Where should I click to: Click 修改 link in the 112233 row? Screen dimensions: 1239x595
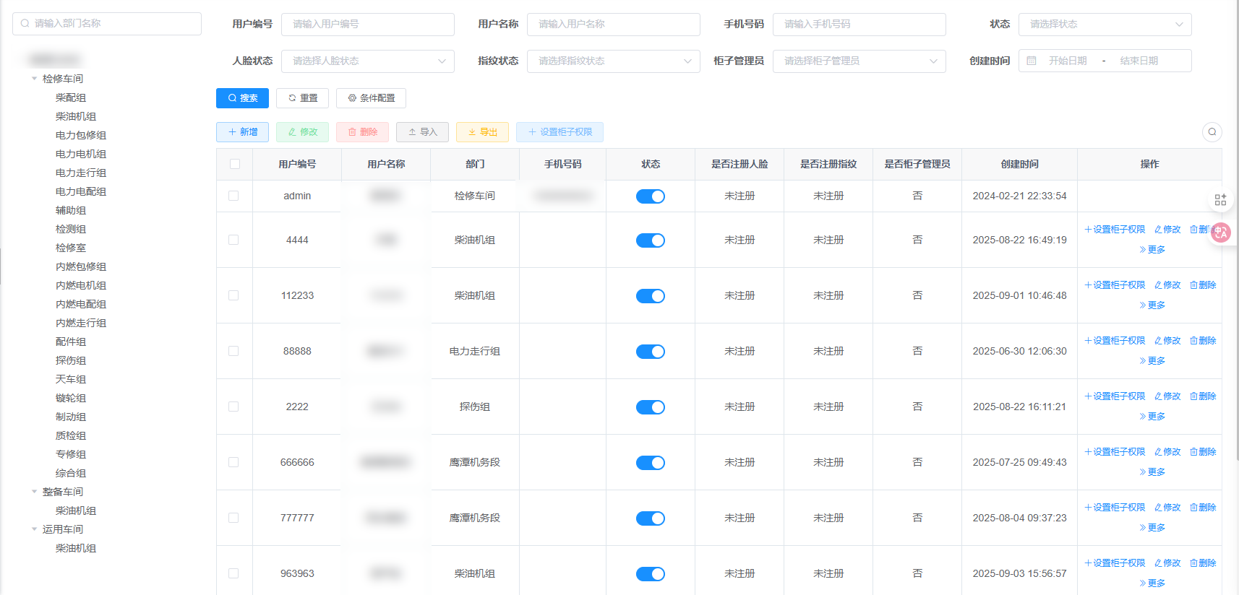1167,285
